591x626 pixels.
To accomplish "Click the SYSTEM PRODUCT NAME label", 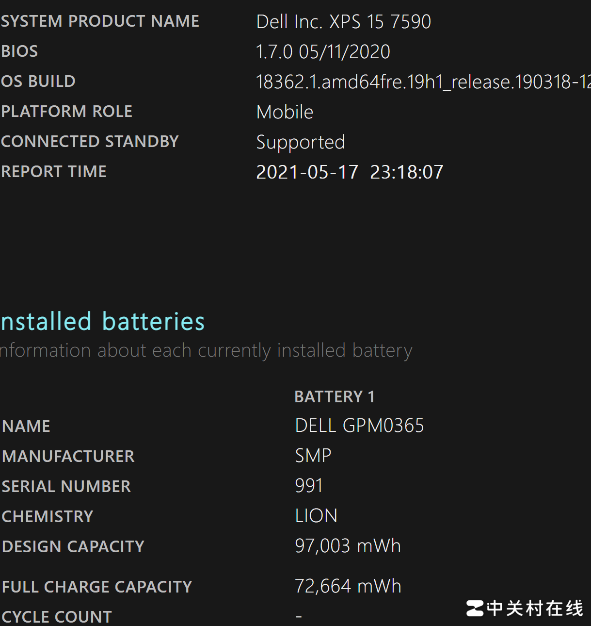I will (100, 21).
